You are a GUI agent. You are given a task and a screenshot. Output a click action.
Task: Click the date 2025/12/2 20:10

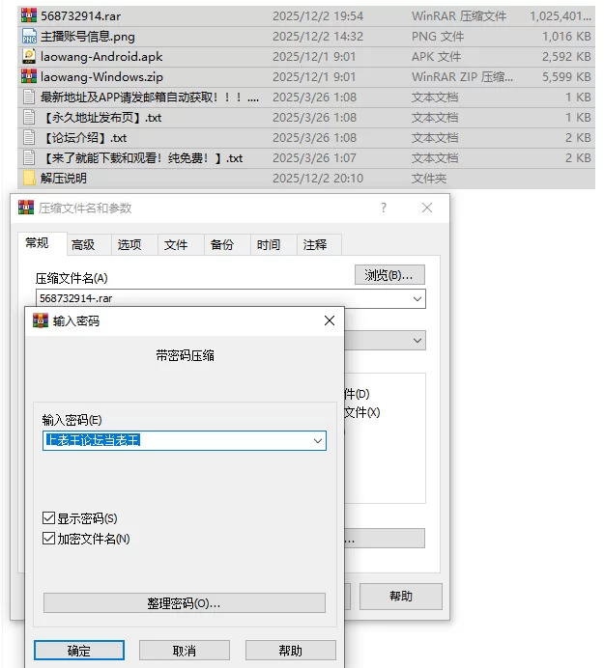pyautogui.click(x=318, y=179)
